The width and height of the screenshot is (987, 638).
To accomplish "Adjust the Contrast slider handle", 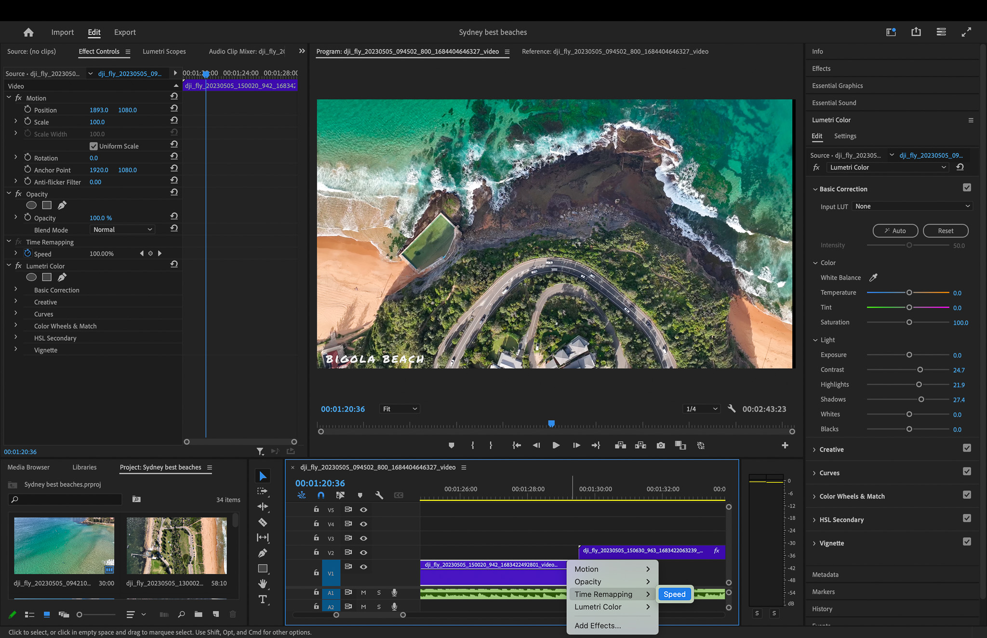I will [920, 370].
